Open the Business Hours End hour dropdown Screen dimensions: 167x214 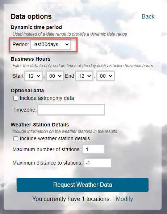pos(84,76)
